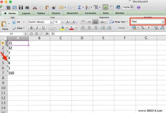Click the Decrease decimal icon
This screenshot has height=113, width=166.
tap(162, 28)
